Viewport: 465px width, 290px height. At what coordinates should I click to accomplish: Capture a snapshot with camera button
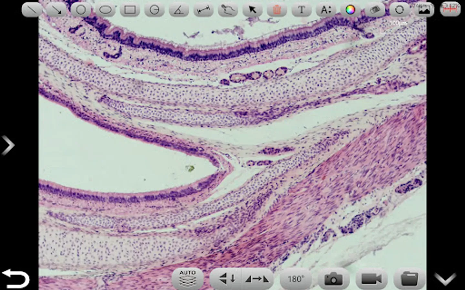(334, 278)
